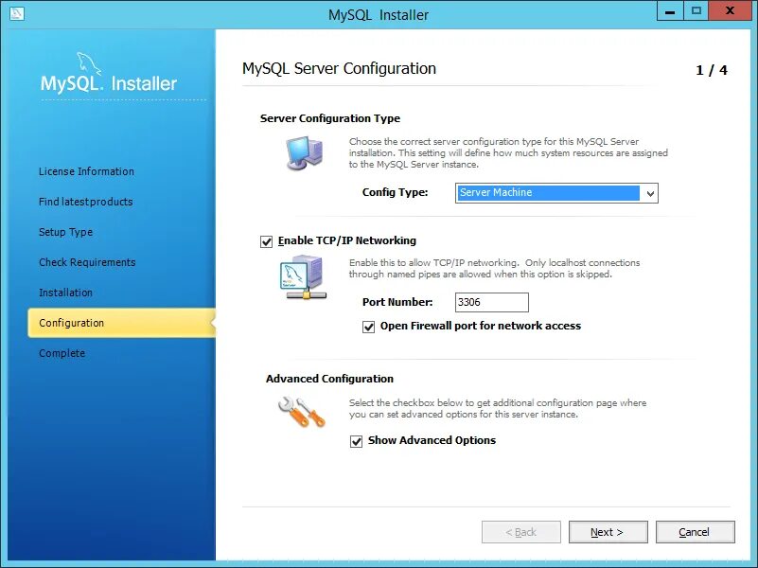Select the Server Machine combo box value
The height and width of the screenshot is (568, 758).
coord(548,193)
